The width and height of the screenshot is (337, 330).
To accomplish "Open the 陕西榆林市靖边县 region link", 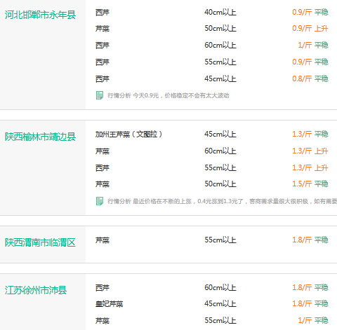I will click(40, 137).
